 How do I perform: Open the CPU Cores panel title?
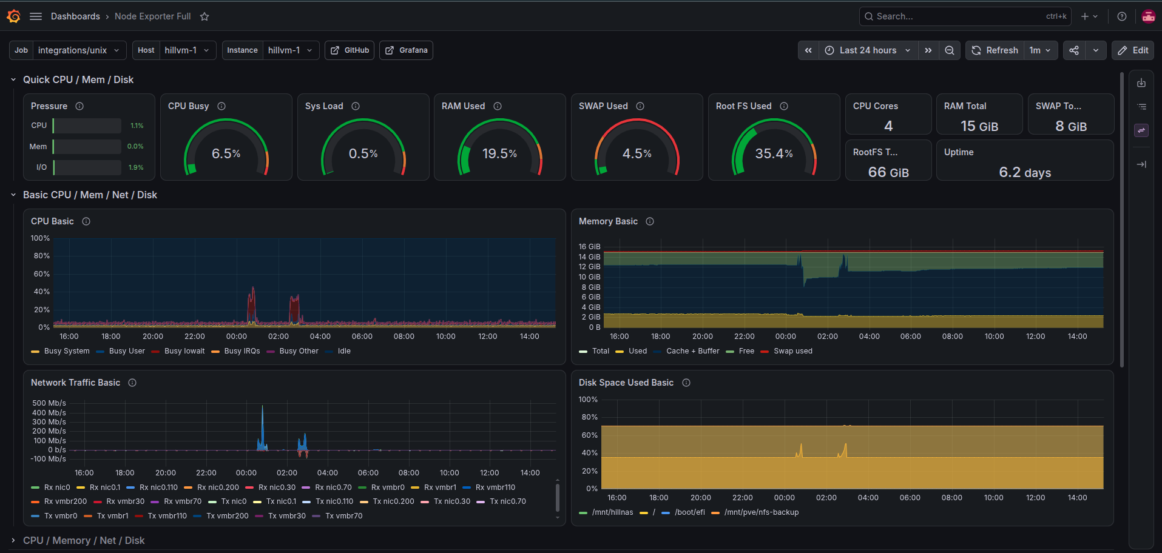[876, 106]
